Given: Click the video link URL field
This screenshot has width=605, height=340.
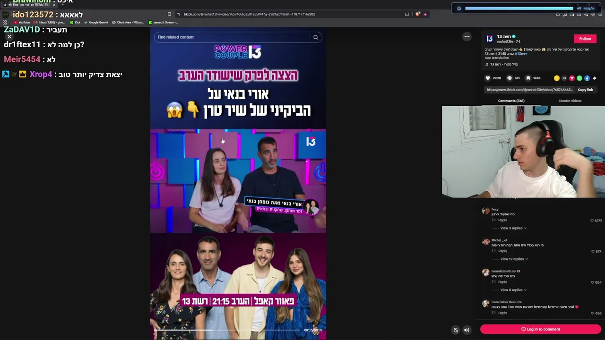Looking at the screenshot, I should 529,90.
